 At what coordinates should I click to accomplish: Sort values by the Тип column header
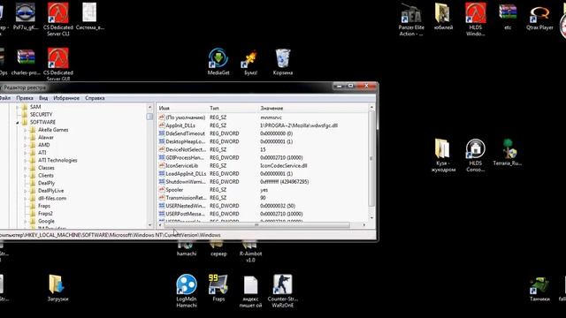click(x=233, y=108)
